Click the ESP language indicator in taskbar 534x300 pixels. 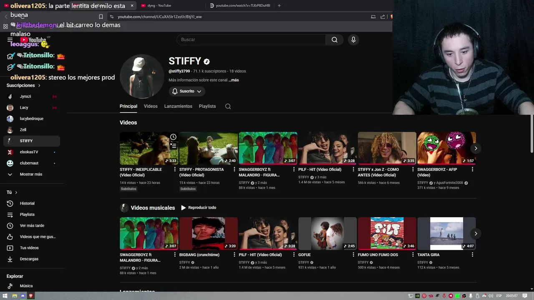point(499,296)
